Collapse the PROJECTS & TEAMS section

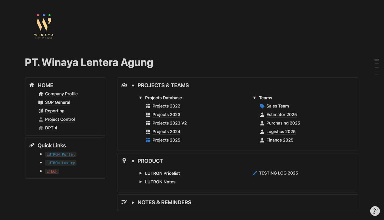[x=133, y=86]
